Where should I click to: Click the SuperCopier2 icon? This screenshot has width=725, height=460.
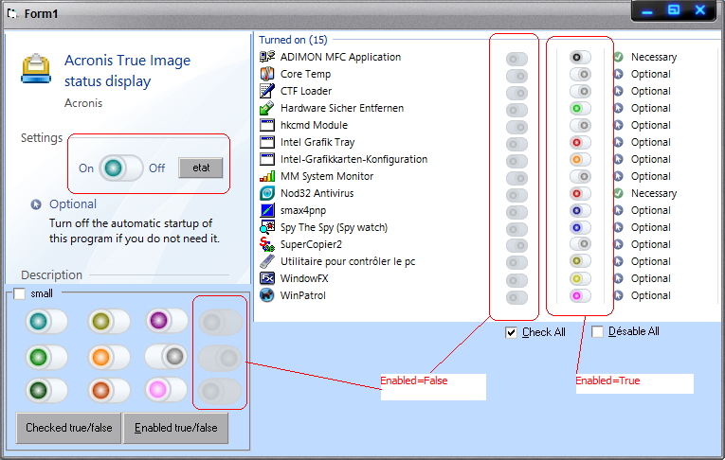click(267, 244)
